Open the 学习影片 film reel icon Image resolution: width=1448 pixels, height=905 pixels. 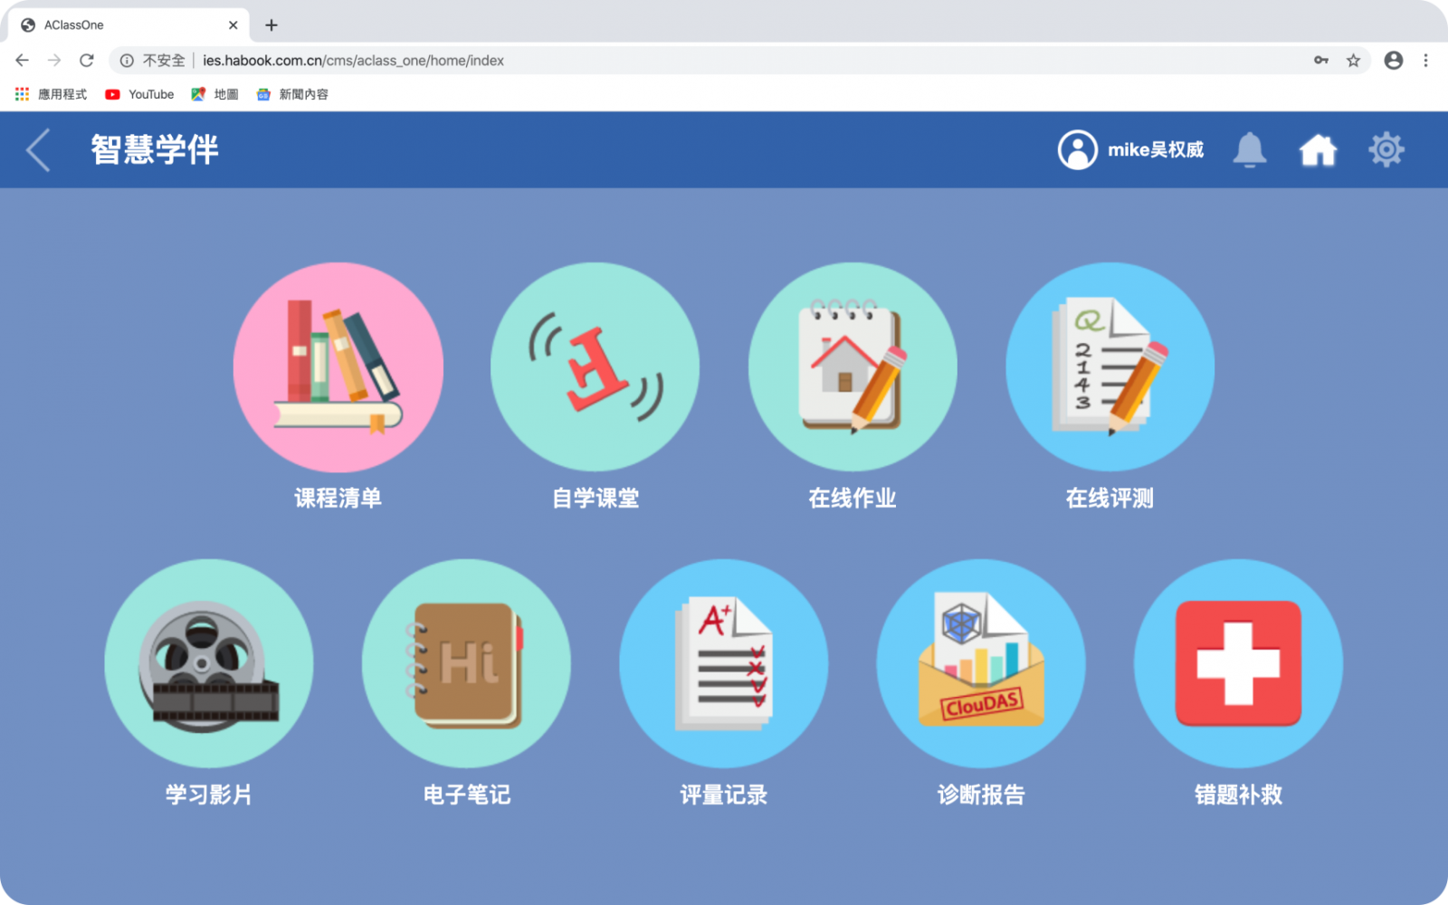(x=209, y=663)
